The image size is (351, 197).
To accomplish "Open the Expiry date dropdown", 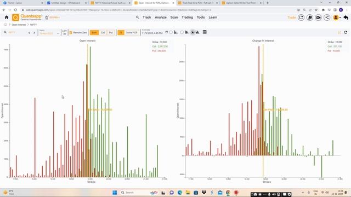I will pos(49,33).
